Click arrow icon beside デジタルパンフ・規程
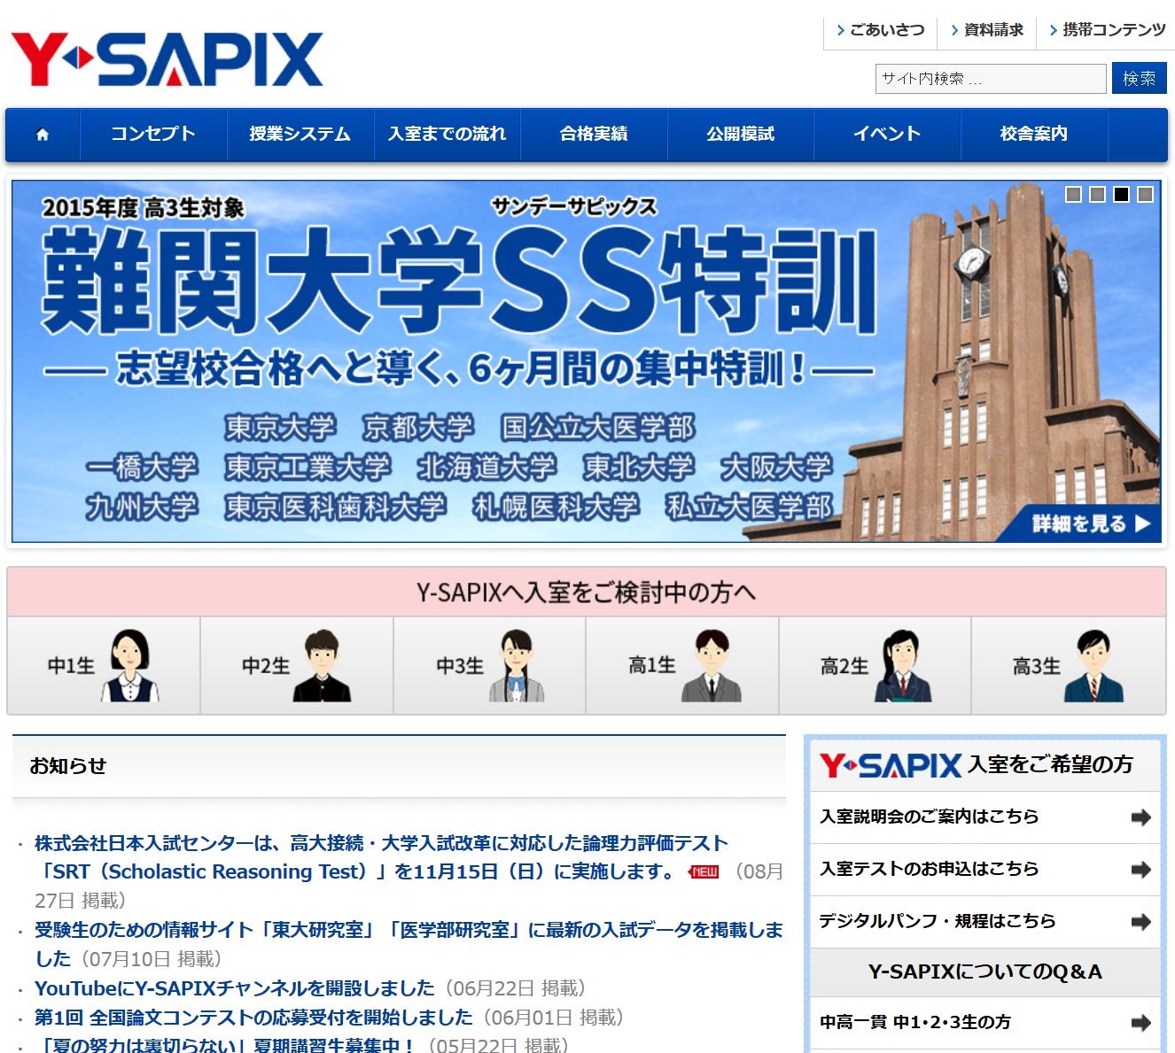1175x1053 pixels. (x=1141, y=922)
